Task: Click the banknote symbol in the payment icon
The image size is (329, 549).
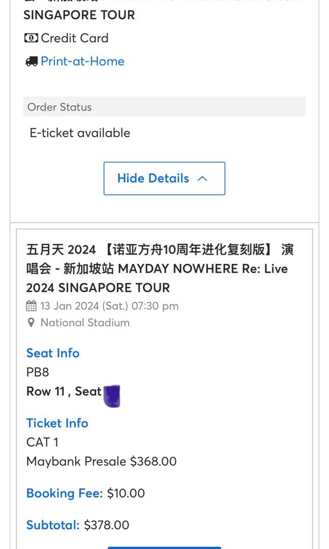Action: point(30,38)
